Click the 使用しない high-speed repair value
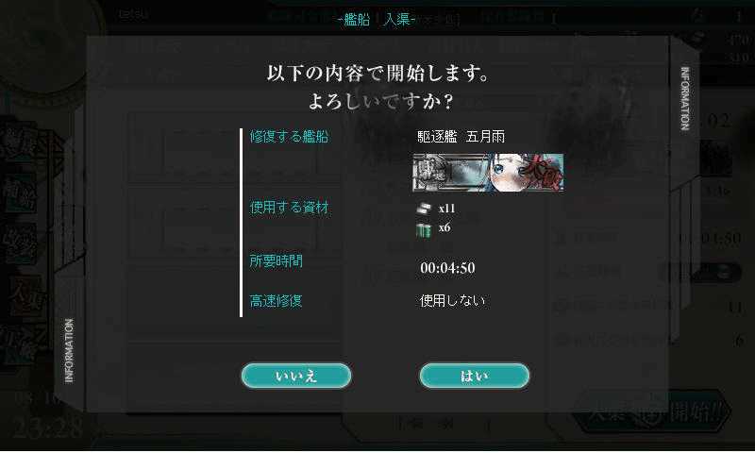 point(452,301)
